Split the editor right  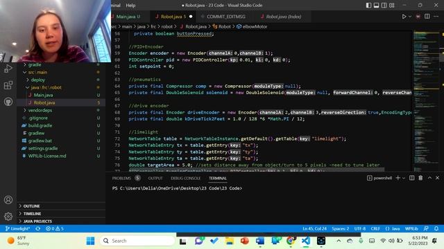[427, 17]
